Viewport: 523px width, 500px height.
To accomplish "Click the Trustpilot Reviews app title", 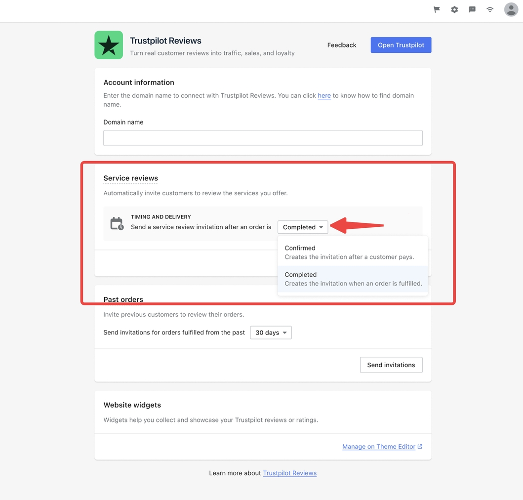I will pyautogui.click(x=166, y=41).
